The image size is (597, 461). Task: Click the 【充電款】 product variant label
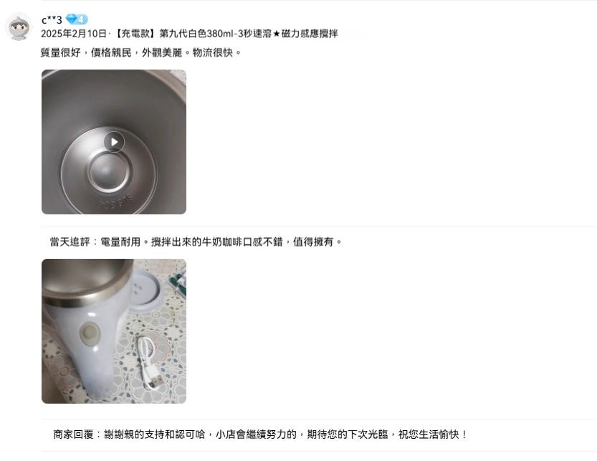click(x=134, y=34)
